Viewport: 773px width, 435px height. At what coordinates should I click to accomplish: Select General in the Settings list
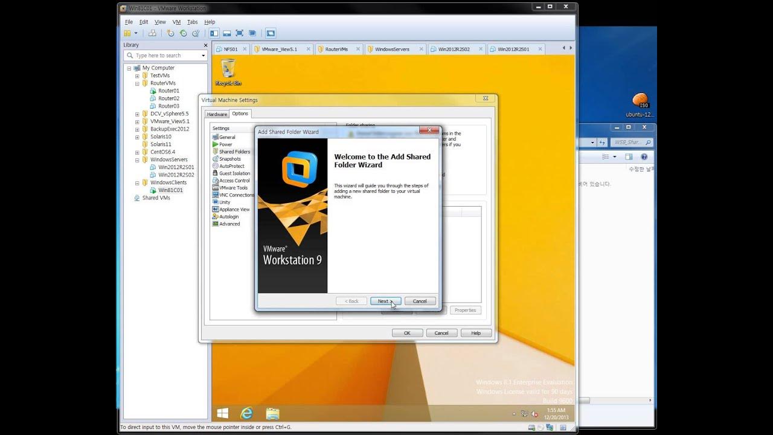[x=227, y=137]
